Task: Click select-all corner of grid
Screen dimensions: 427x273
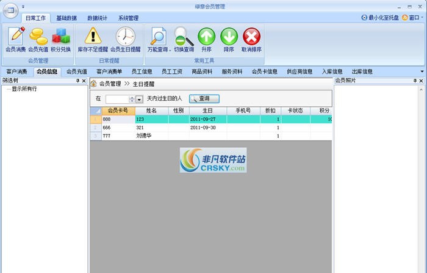Action: [96, 111]
